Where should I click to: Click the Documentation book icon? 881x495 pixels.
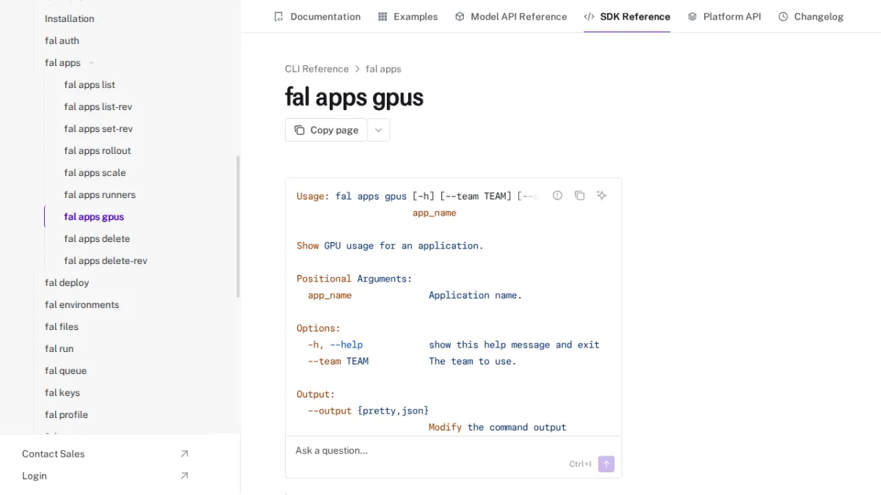[x=278, y=16]
